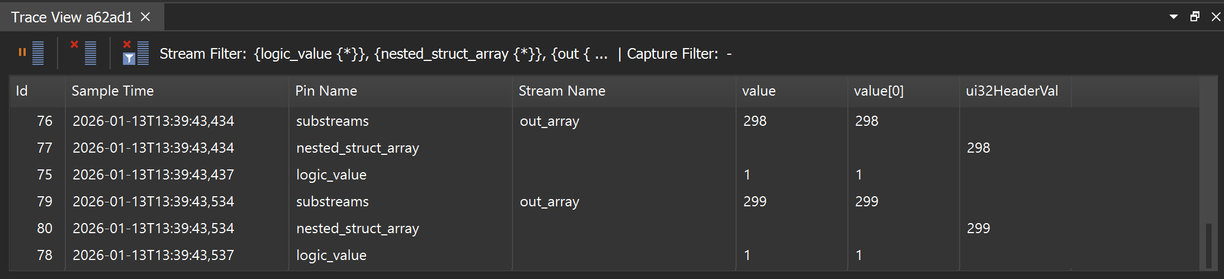Screen dimensions: 1224x279
Task: Close the Trace View panel
Action: pos(1216,17)
